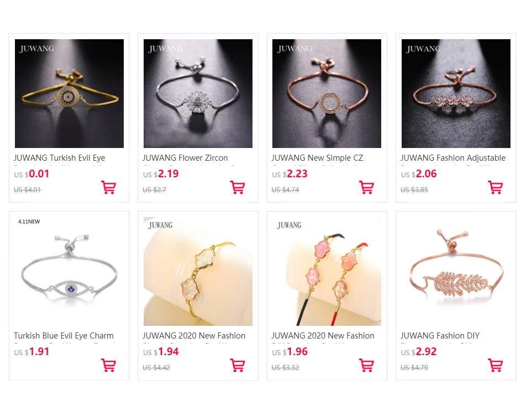
Task: View the rose gold circle CZ bracelet photo
Action: (327, 93)
